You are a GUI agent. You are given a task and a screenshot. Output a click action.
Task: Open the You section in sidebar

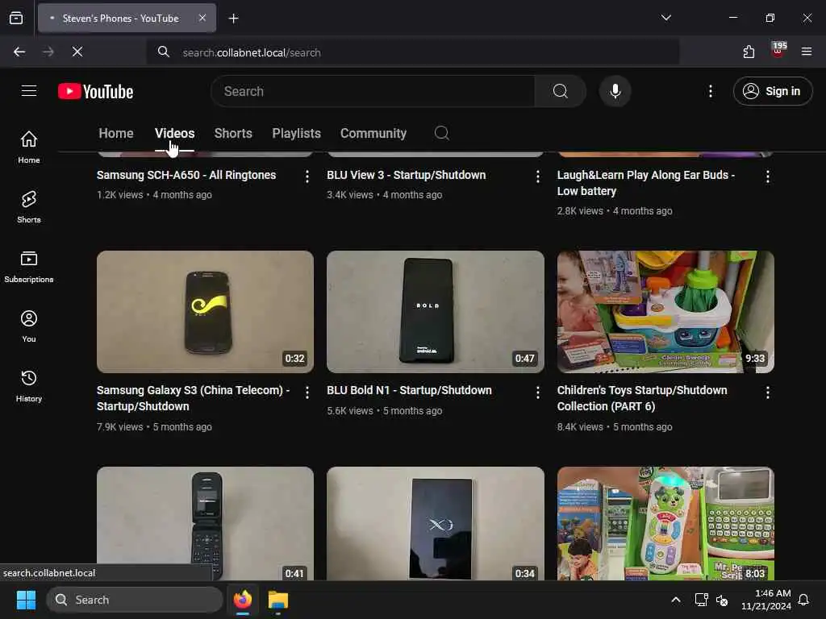(29, 326)
